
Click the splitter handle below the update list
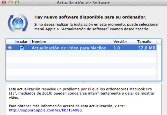pyautogui.click(x=83, y=82)
